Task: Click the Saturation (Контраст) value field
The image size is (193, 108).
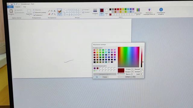Action: (132, 72)
